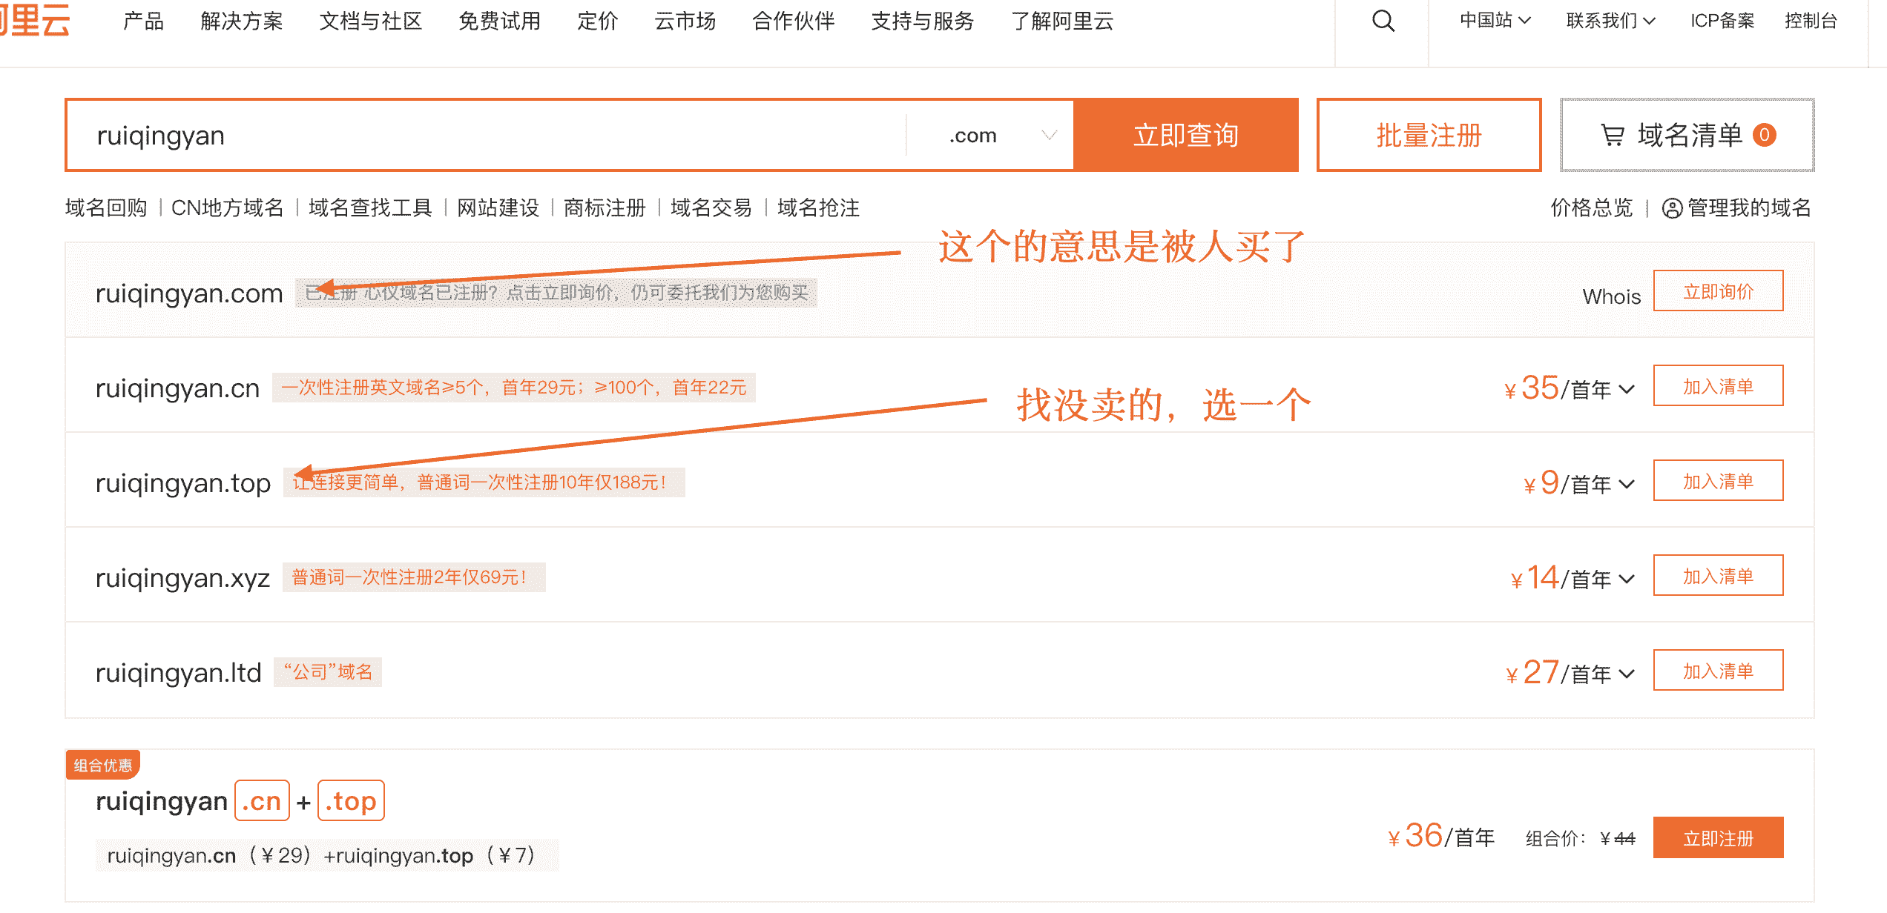Add ruiqingyan.cn to the list
The image size is (1887, 913).
click(1718, 386)
